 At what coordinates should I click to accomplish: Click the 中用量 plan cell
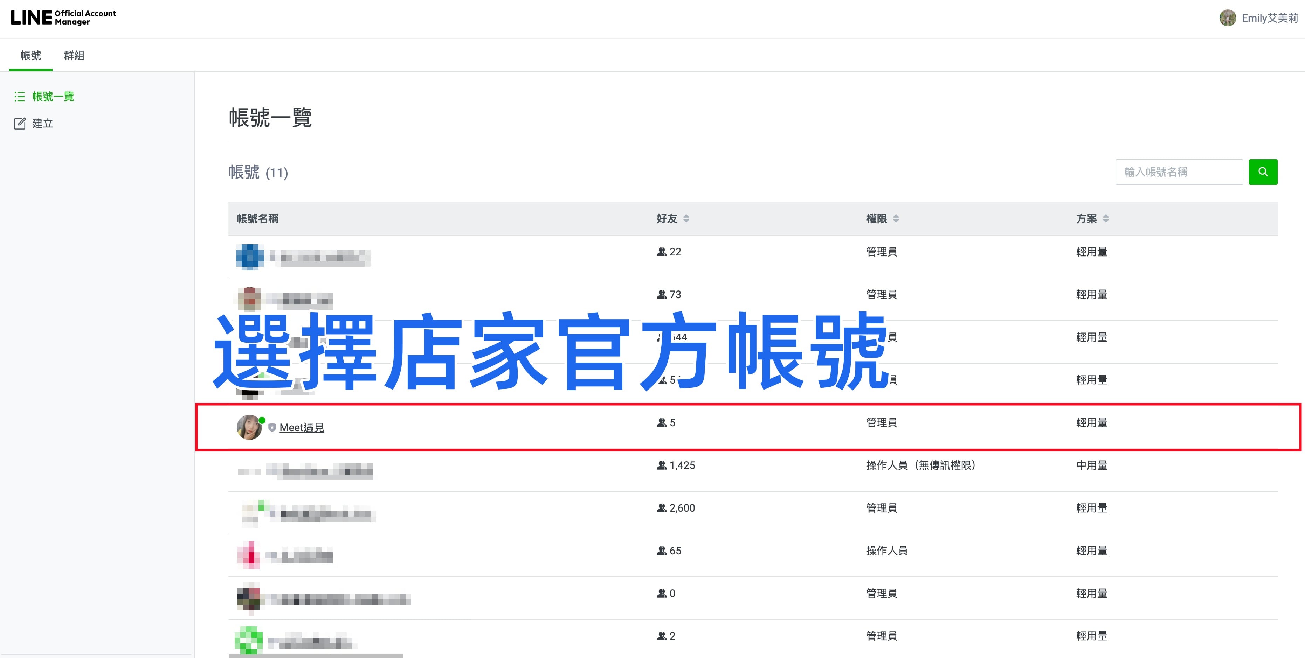pos(1092,465)
